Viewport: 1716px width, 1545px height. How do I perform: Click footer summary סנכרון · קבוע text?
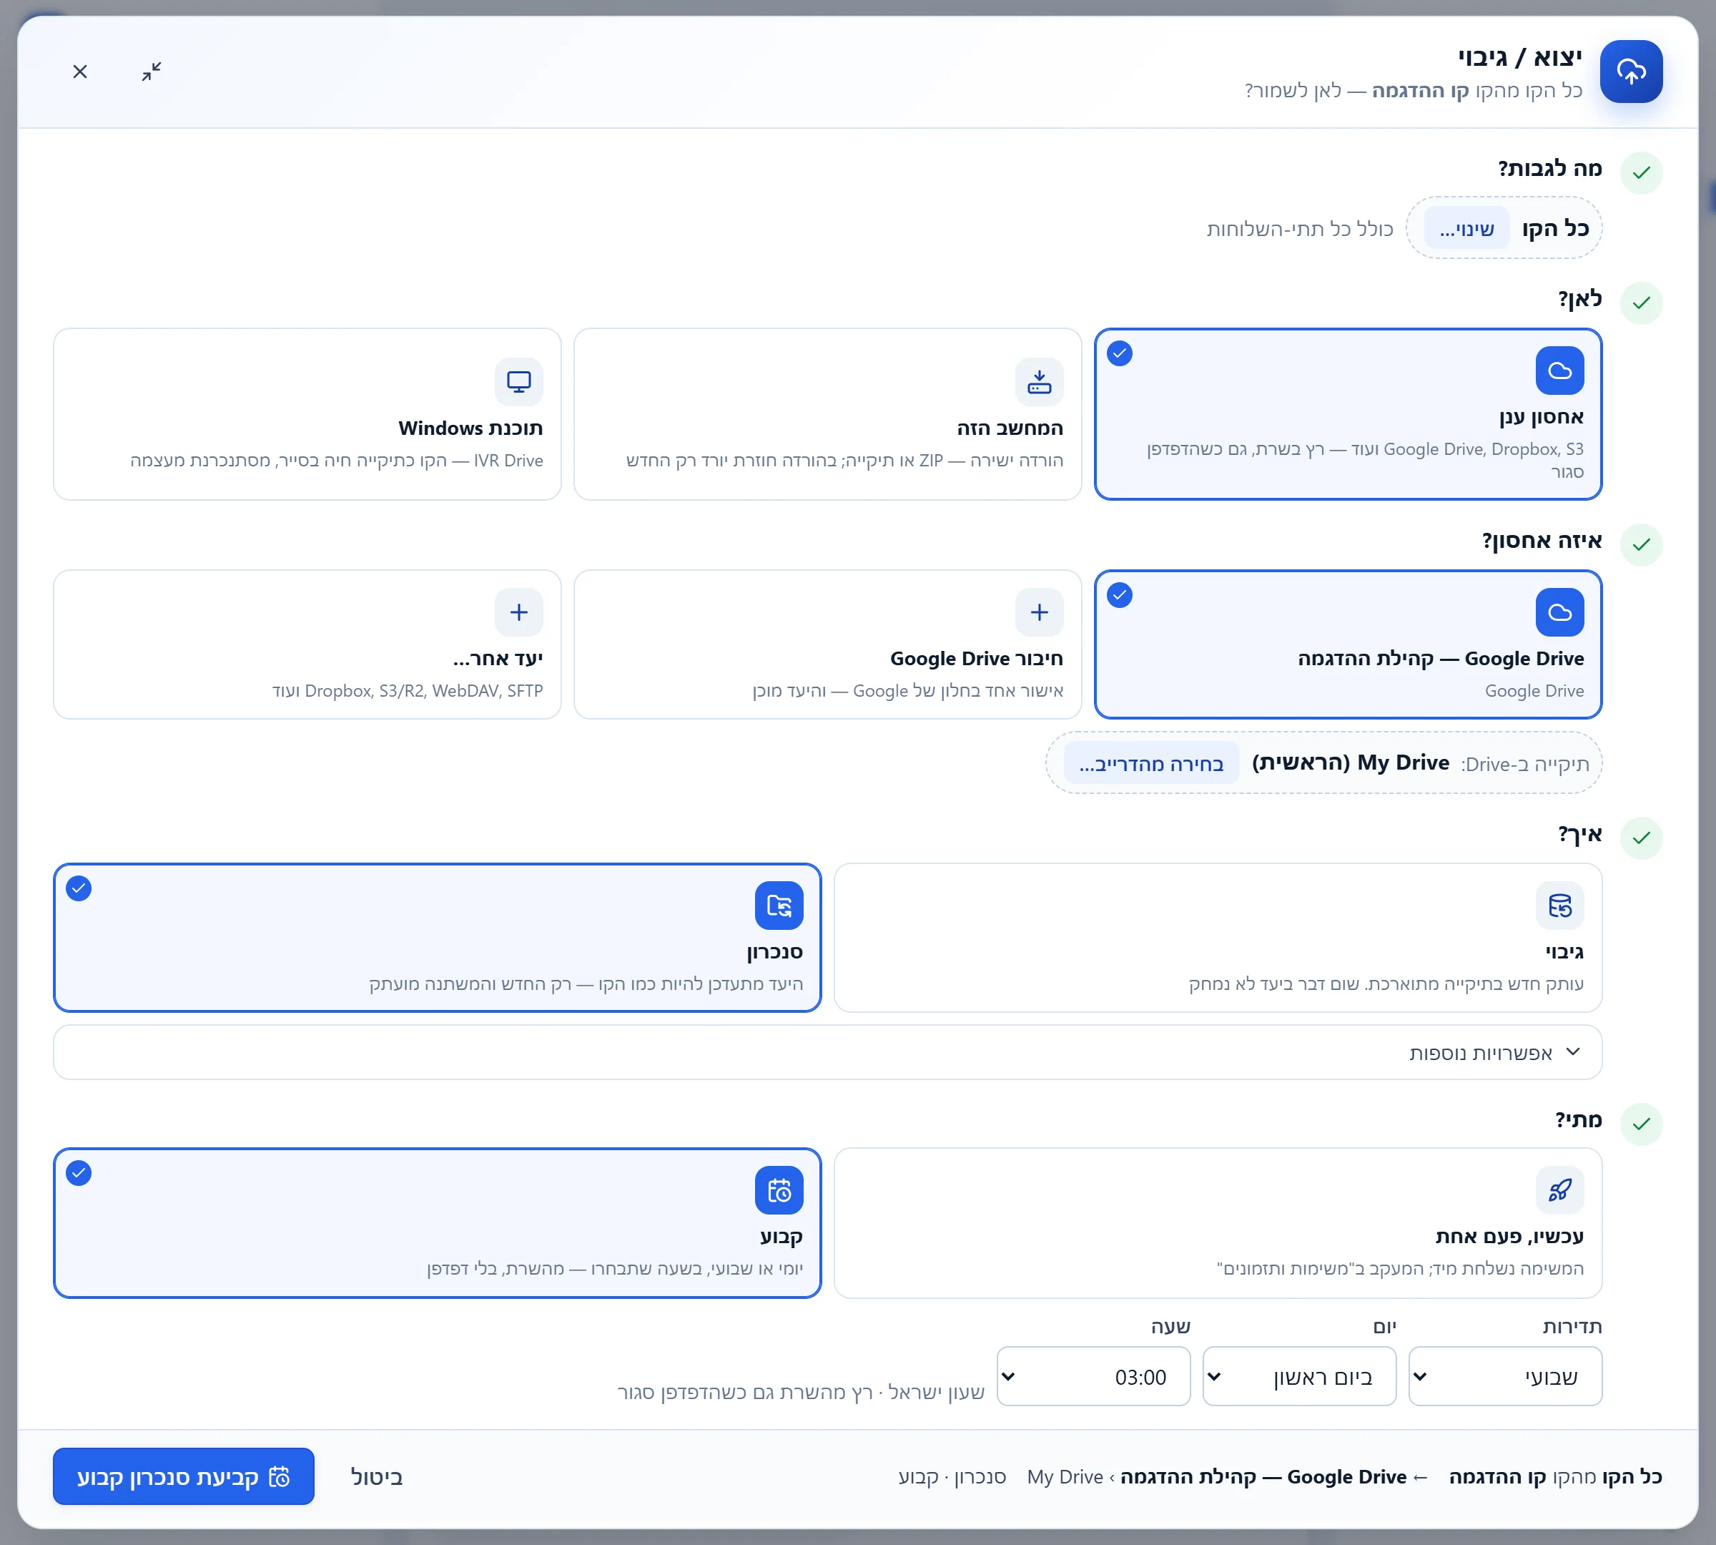click(952, 1476)
